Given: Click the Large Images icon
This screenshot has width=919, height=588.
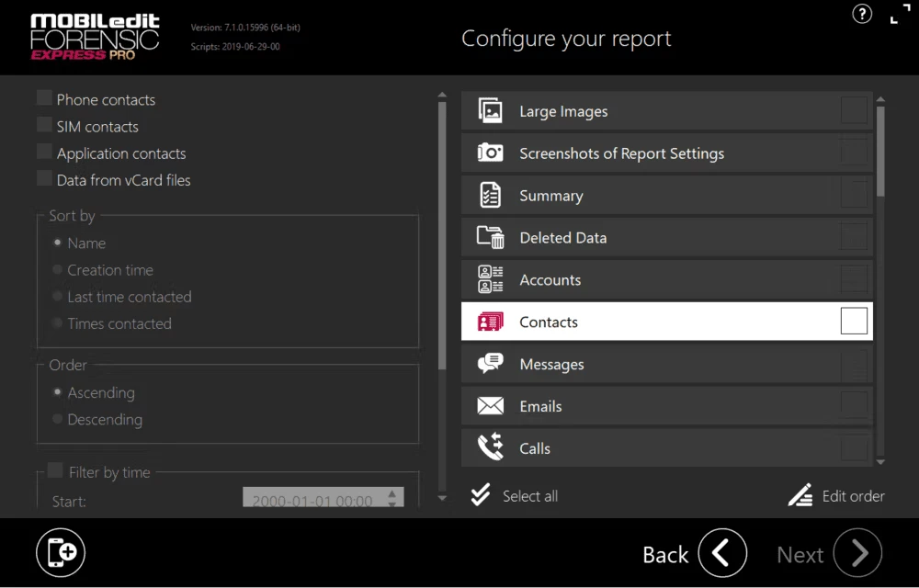Looking at the screenshot, I should 490,111.
